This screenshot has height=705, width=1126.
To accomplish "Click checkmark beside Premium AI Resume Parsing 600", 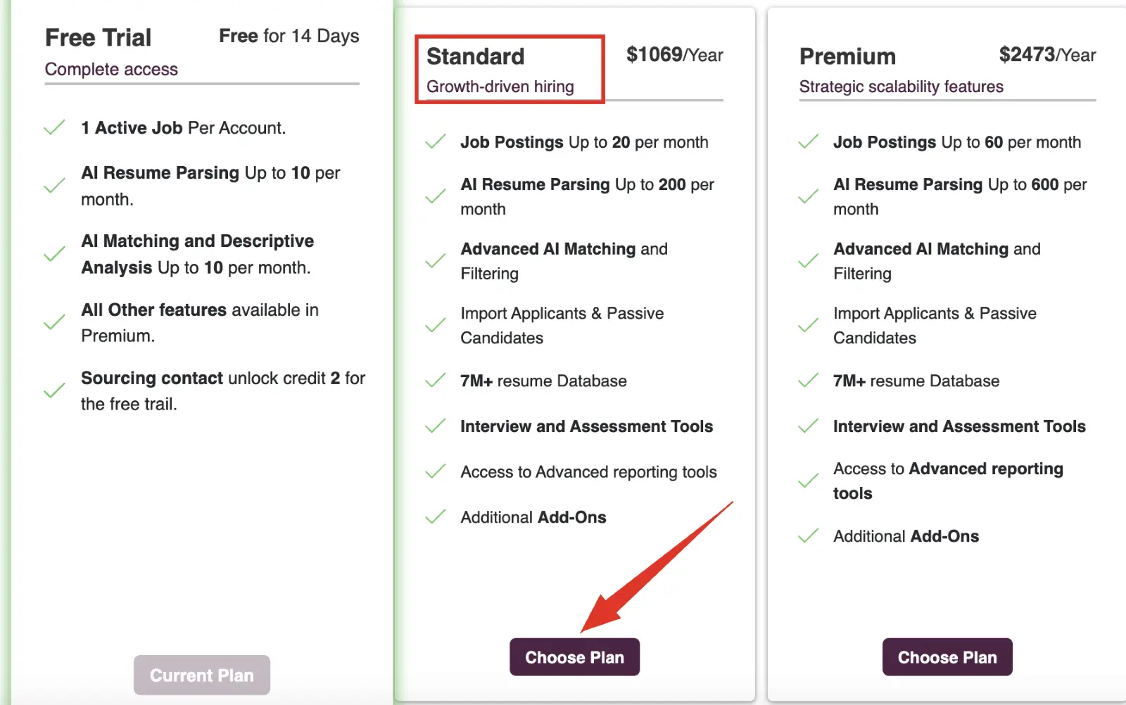I will pyautogui.click(x=808, y=196).
